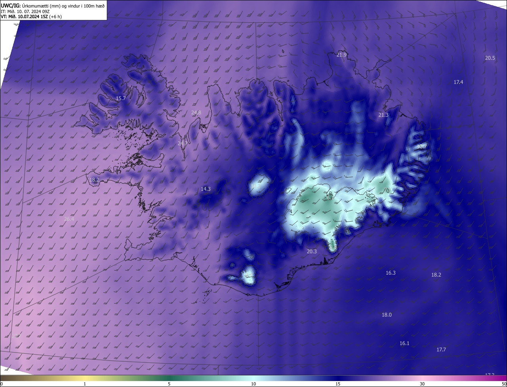Click the 24.7 value label

click(x=182, y=143)
